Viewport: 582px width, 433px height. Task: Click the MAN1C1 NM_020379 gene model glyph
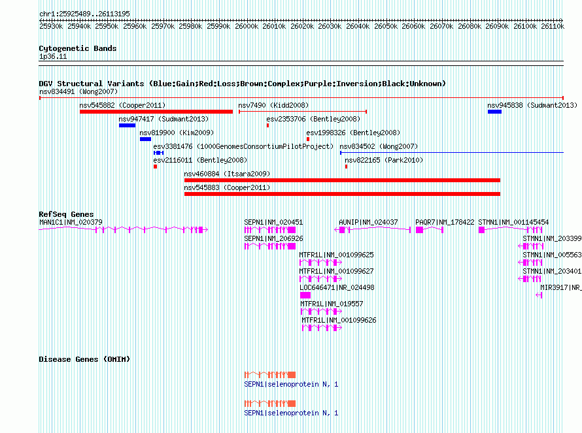pyautogui.click(x=123, y=230)
